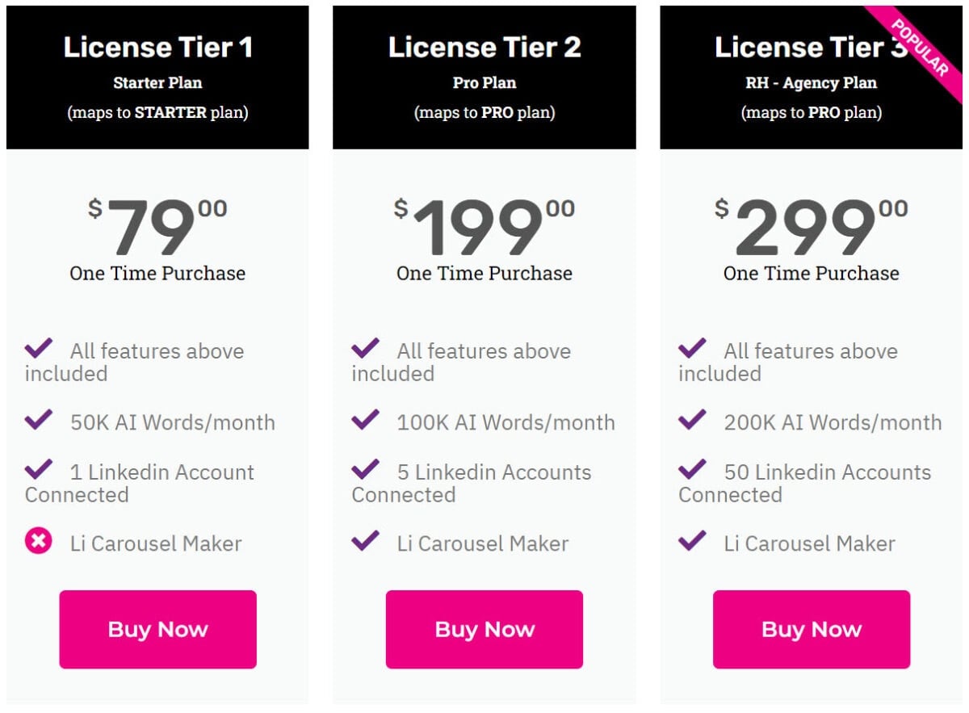Click One Time Purchase under $299.00
The image size is (969, 713).
[812, 274]
